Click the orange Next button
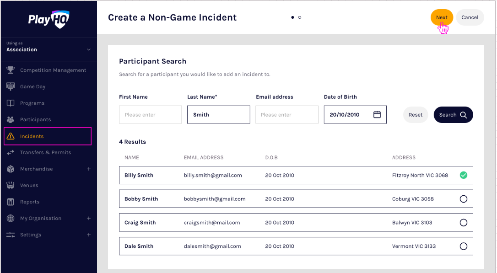 [x=442, y=17]
